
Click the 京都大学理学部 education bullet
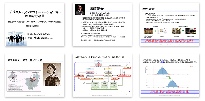click(103, 19)
